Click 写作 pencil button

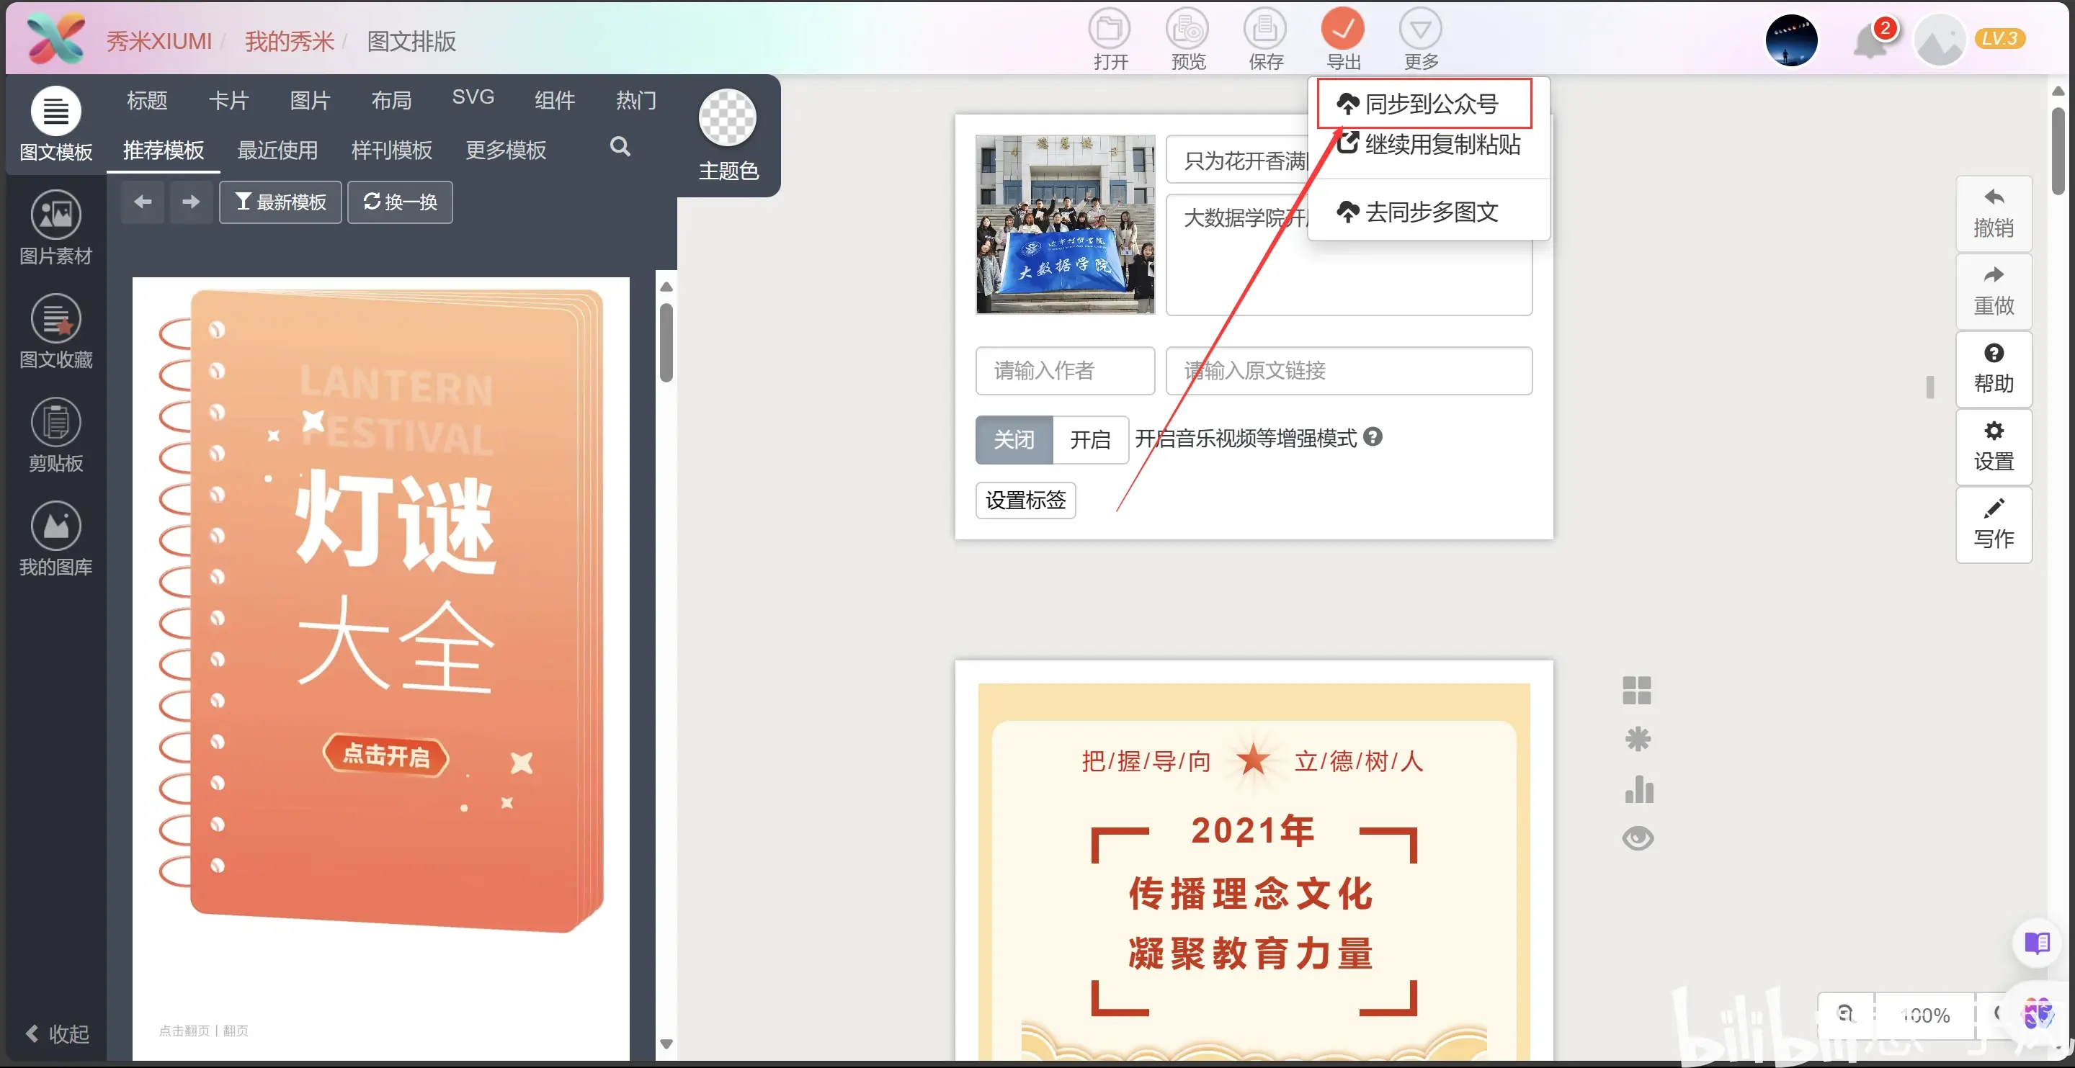point(1994,524)
